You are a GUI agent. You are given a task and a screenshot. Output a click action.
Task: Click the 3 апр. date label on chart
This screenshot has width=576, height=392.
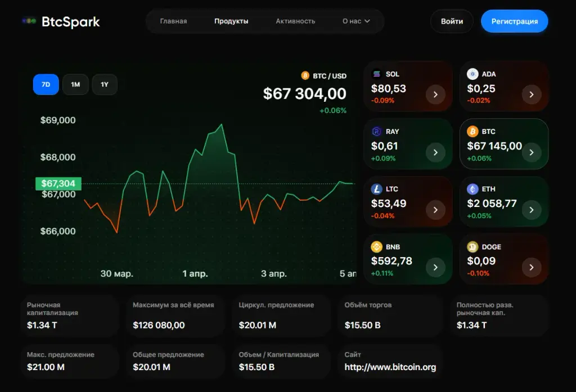pos(274,274)
